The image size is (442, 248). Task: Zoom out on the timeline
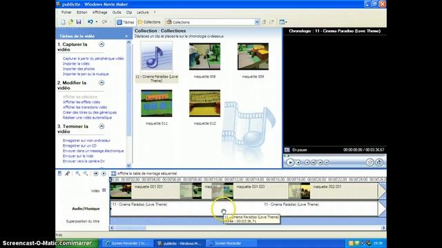pos(86,174)
